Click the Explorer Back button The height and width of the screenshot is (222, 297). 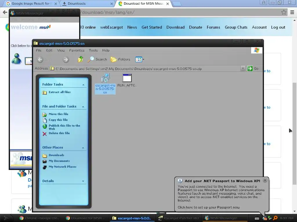pyautogui.click(x=40, y=60)
